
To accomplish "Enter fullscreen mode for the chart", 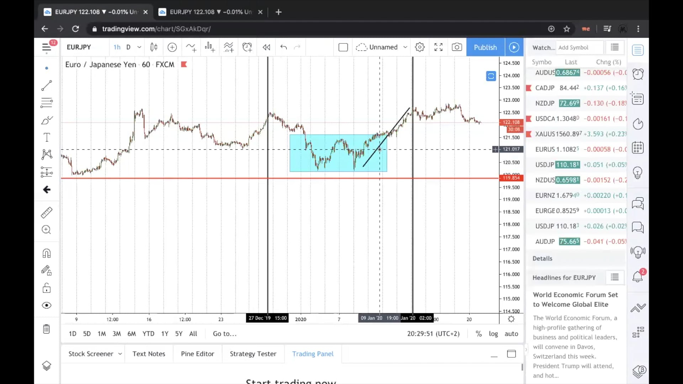I will pyautogui.click(x=438, y=47).
